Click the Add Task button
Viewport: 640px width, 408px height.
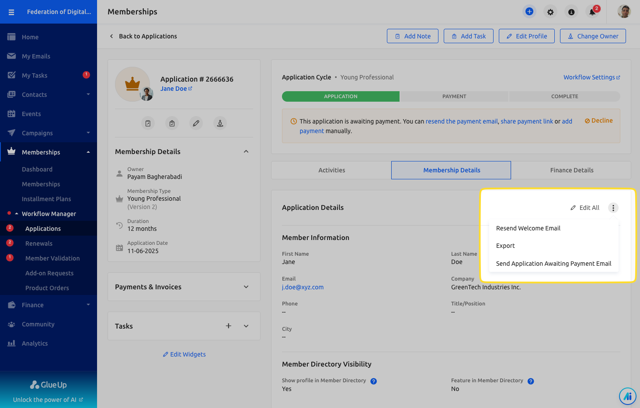(x=469, y=36)
